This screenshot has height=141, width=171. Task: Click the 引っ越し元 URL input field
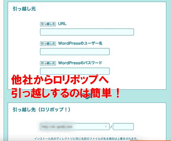(87, 32)
